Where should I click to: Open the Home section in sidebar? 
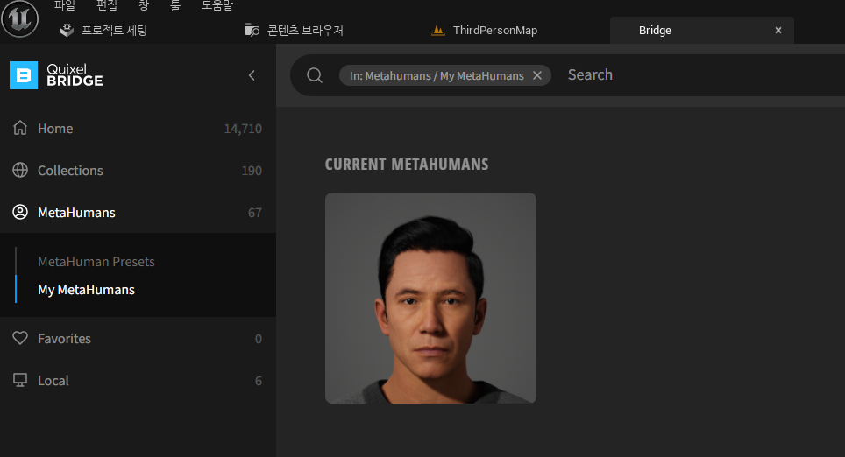pos(138,128)
